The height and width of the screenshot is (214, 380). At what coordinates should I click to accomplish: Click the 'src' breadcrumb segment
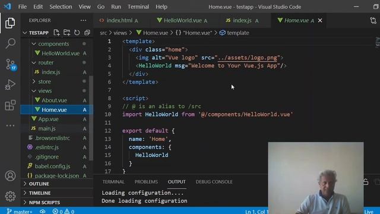tap(103, 33)
